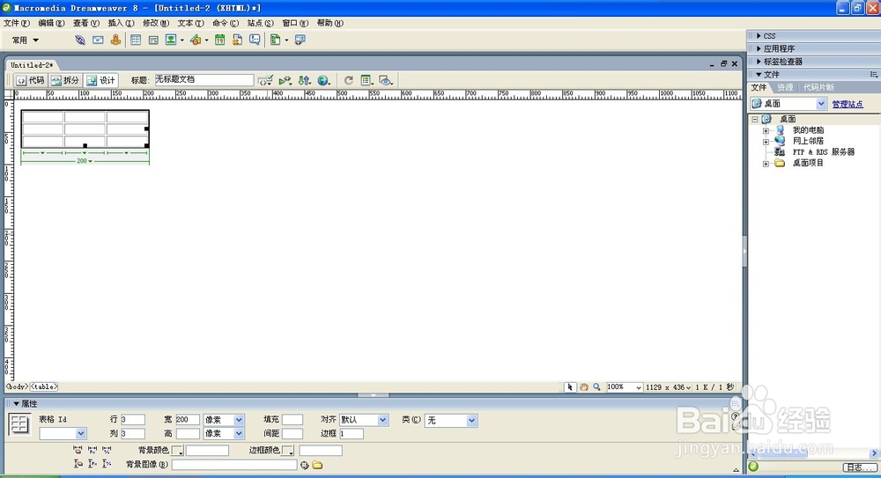
Task: Open the view options icon
Action: pyautogui.click(x=366, y=80)
